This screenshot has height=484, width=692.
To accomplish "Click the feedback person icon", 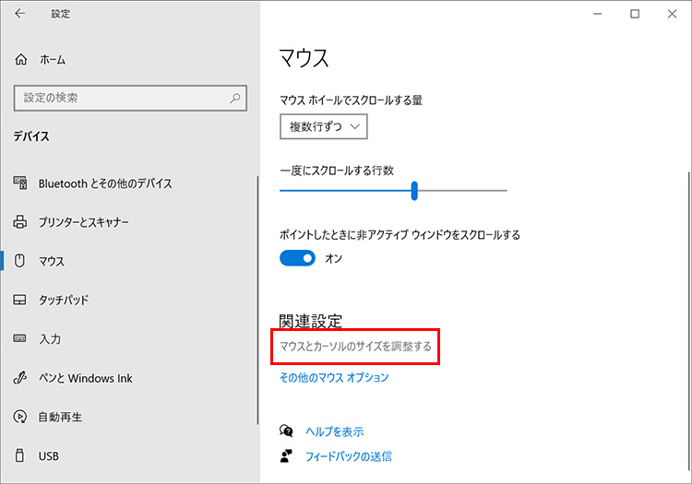I will [x=286, y=456].
